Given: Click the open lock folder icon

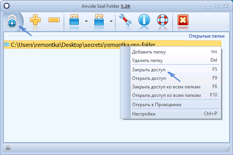Looking at the screenshot, I should (x=101, y=21).
